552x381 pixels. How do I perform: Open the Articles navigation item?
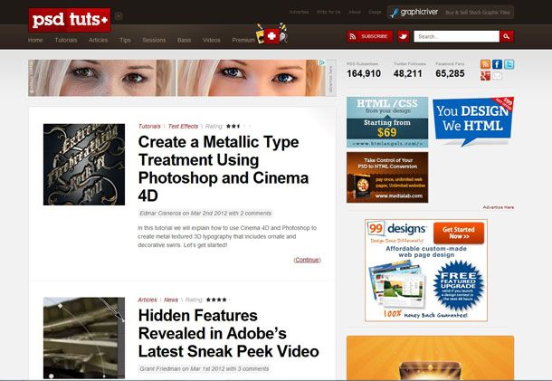tap(99, 40)
